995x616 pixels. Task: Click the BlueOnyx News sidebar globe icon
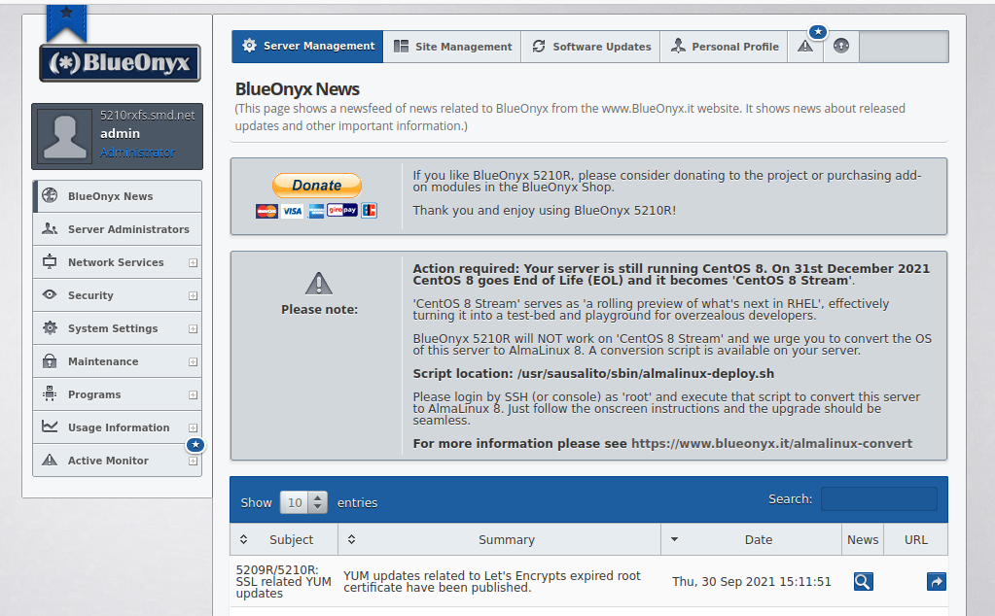[x=50, y=196]
